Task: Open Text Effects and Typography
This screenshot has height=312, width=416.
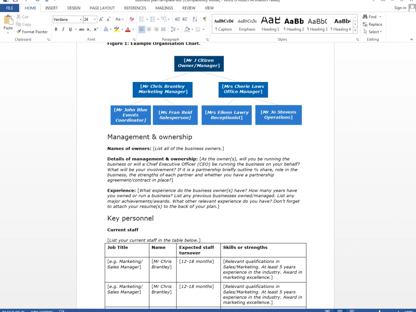Action: tap(106, 29)
